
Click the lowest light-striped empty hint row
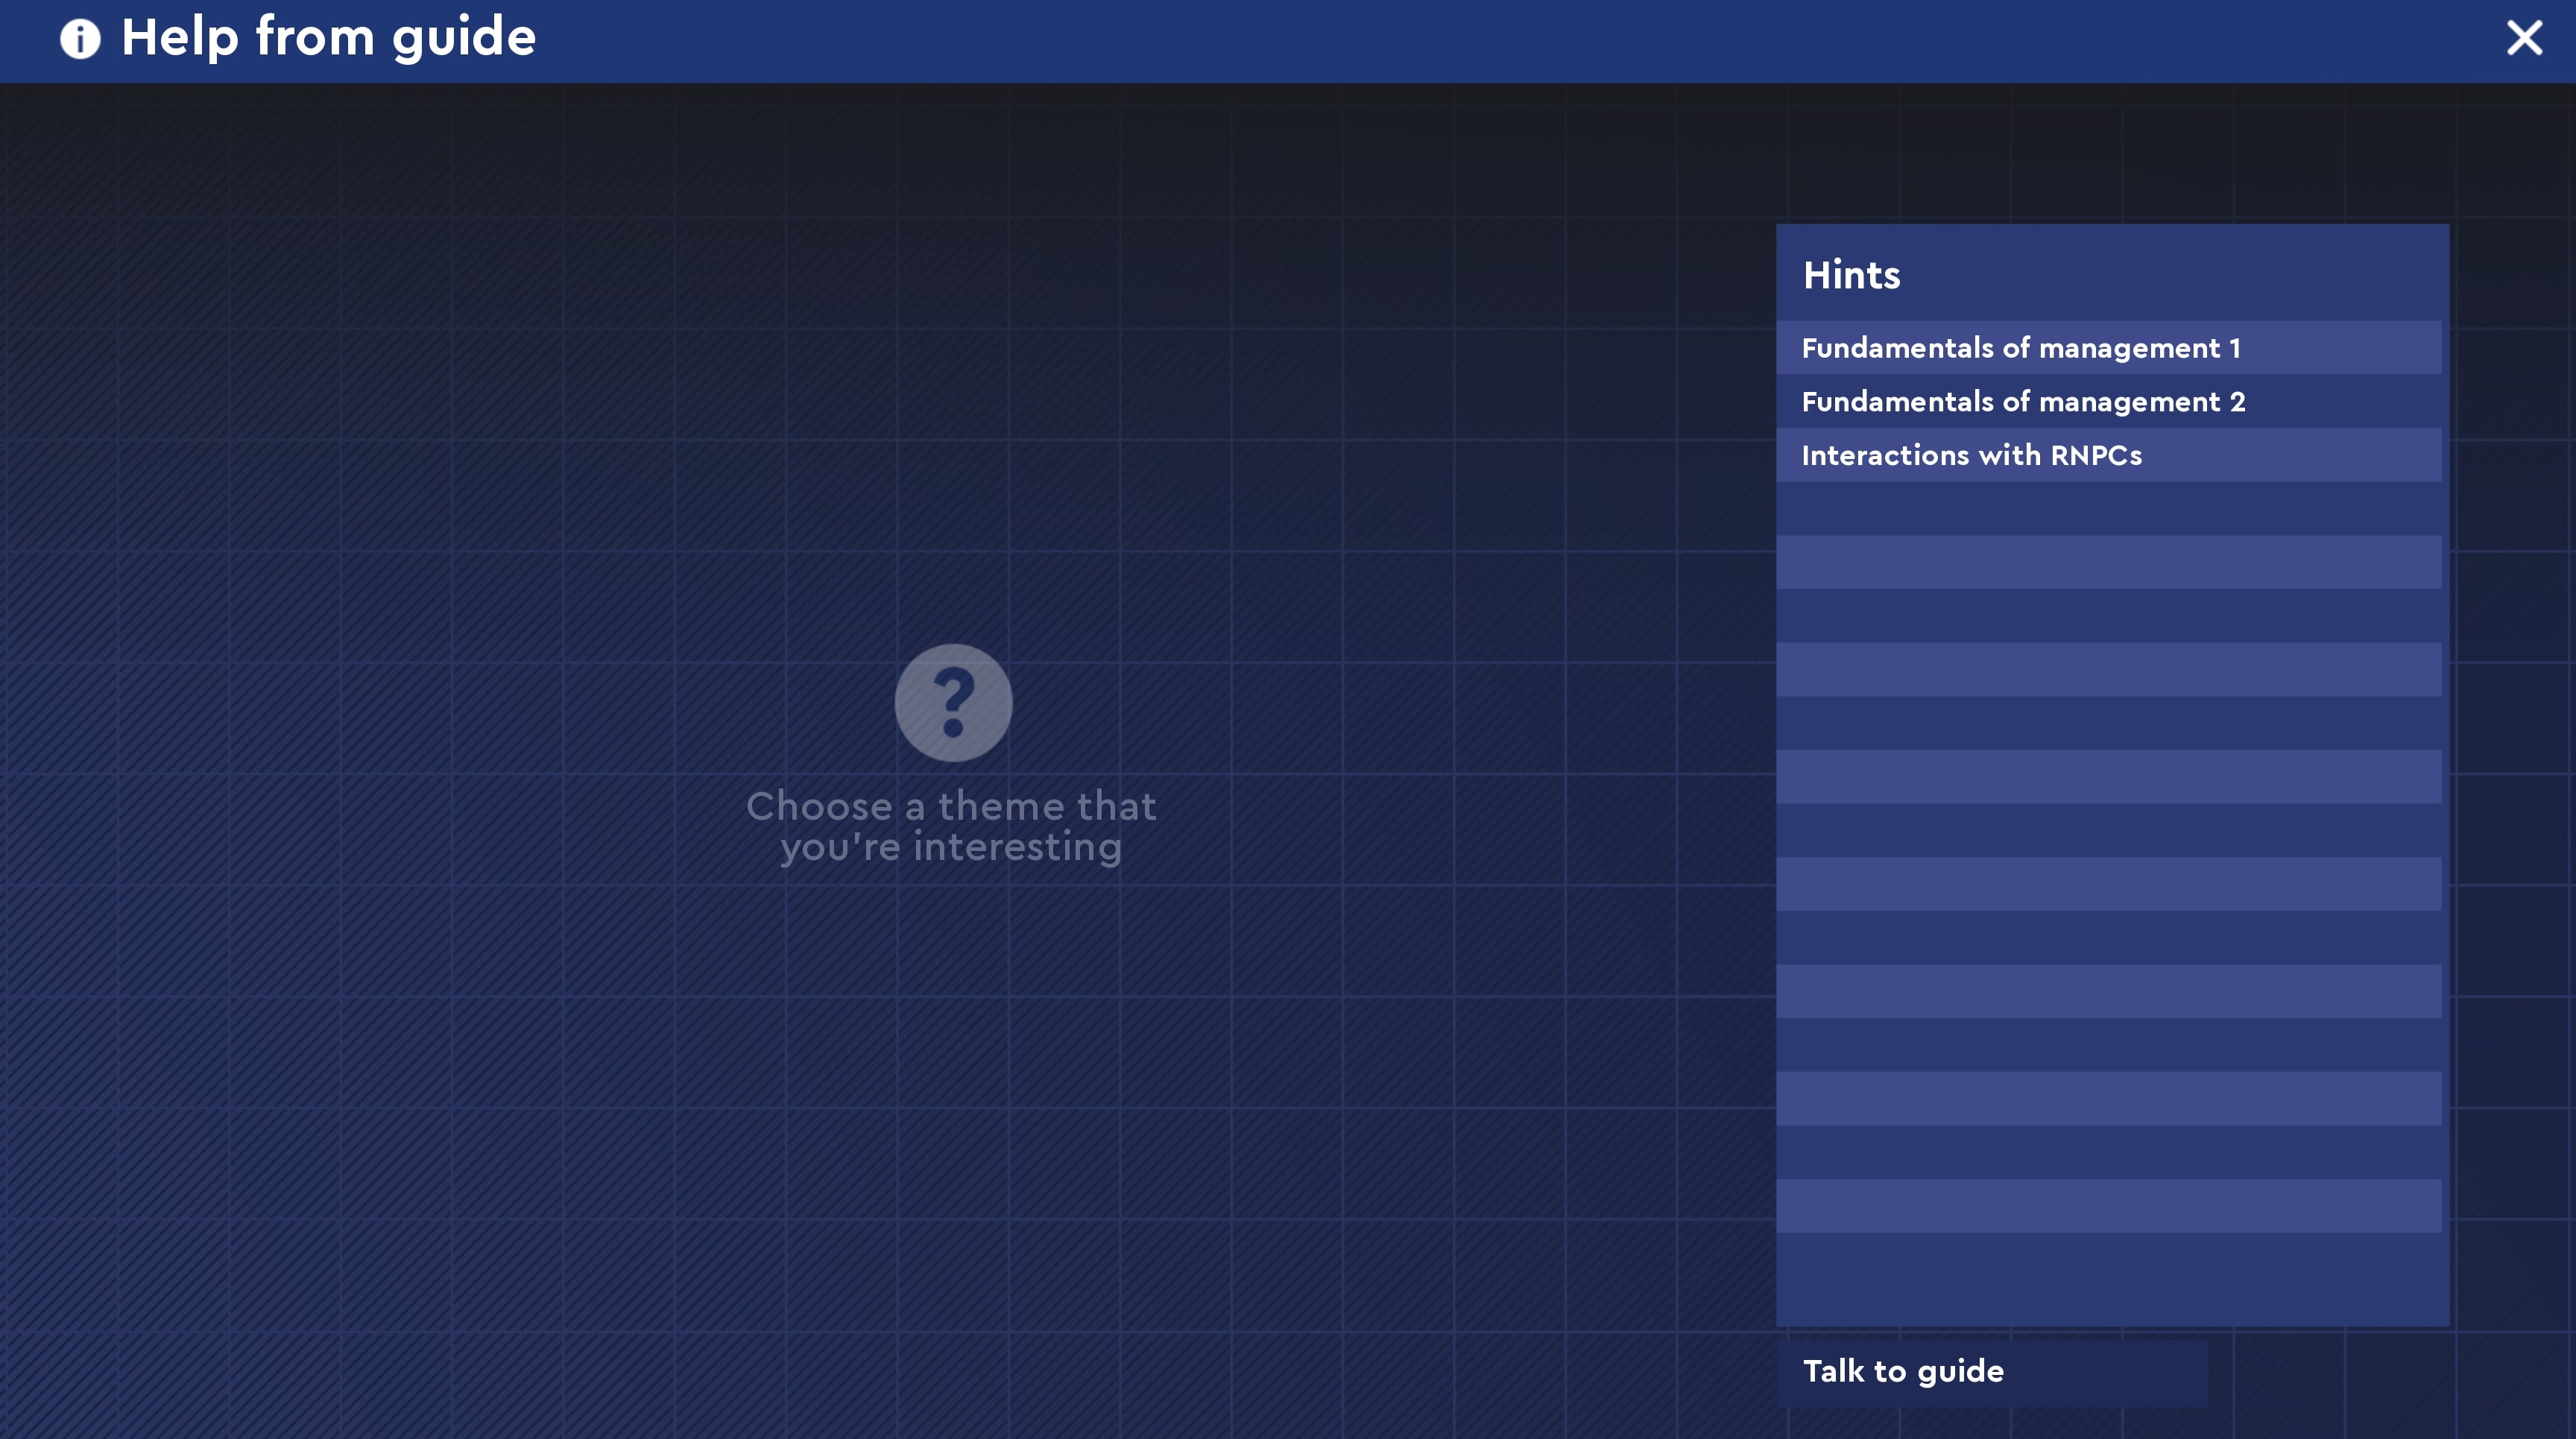point(2108,1206)
